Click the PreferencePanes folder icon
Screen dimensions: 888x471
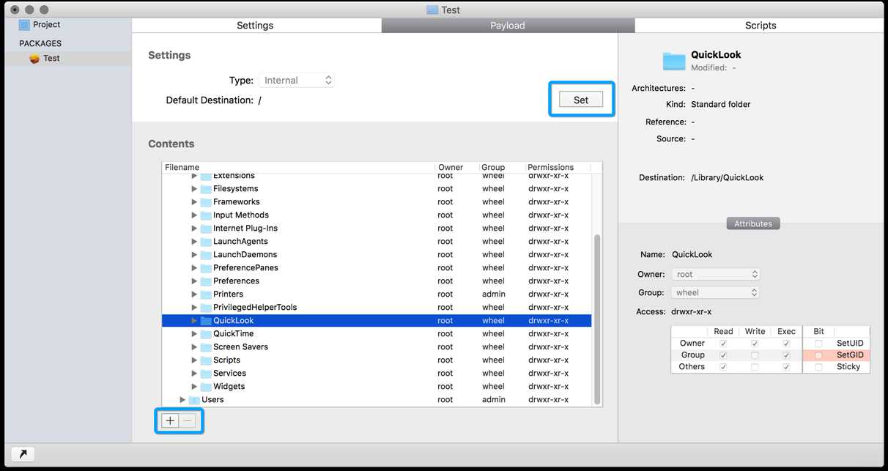[x=206, y=268]
